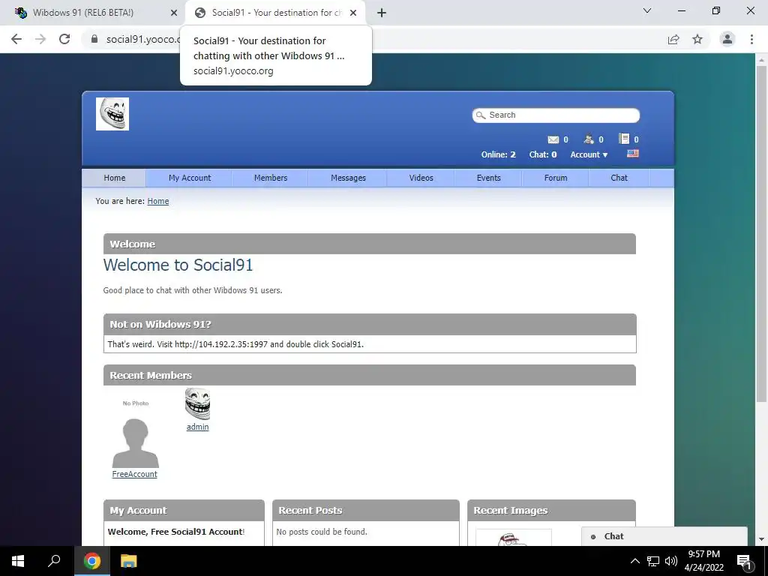Select the Home navigation tab
Image resolution: width=768 pixels, height=576 pixels.
click(114, 178)
